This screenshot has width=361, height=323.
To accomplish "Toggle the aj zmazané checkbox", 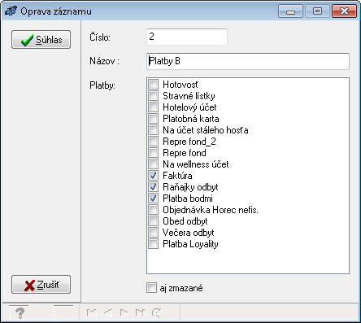I will coord(151,288).
